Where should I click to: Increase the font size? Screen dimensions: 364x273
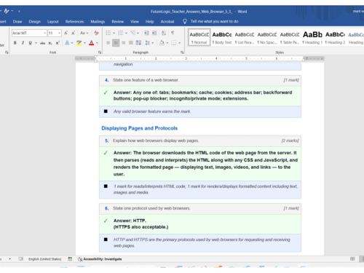tap(66, 33)
